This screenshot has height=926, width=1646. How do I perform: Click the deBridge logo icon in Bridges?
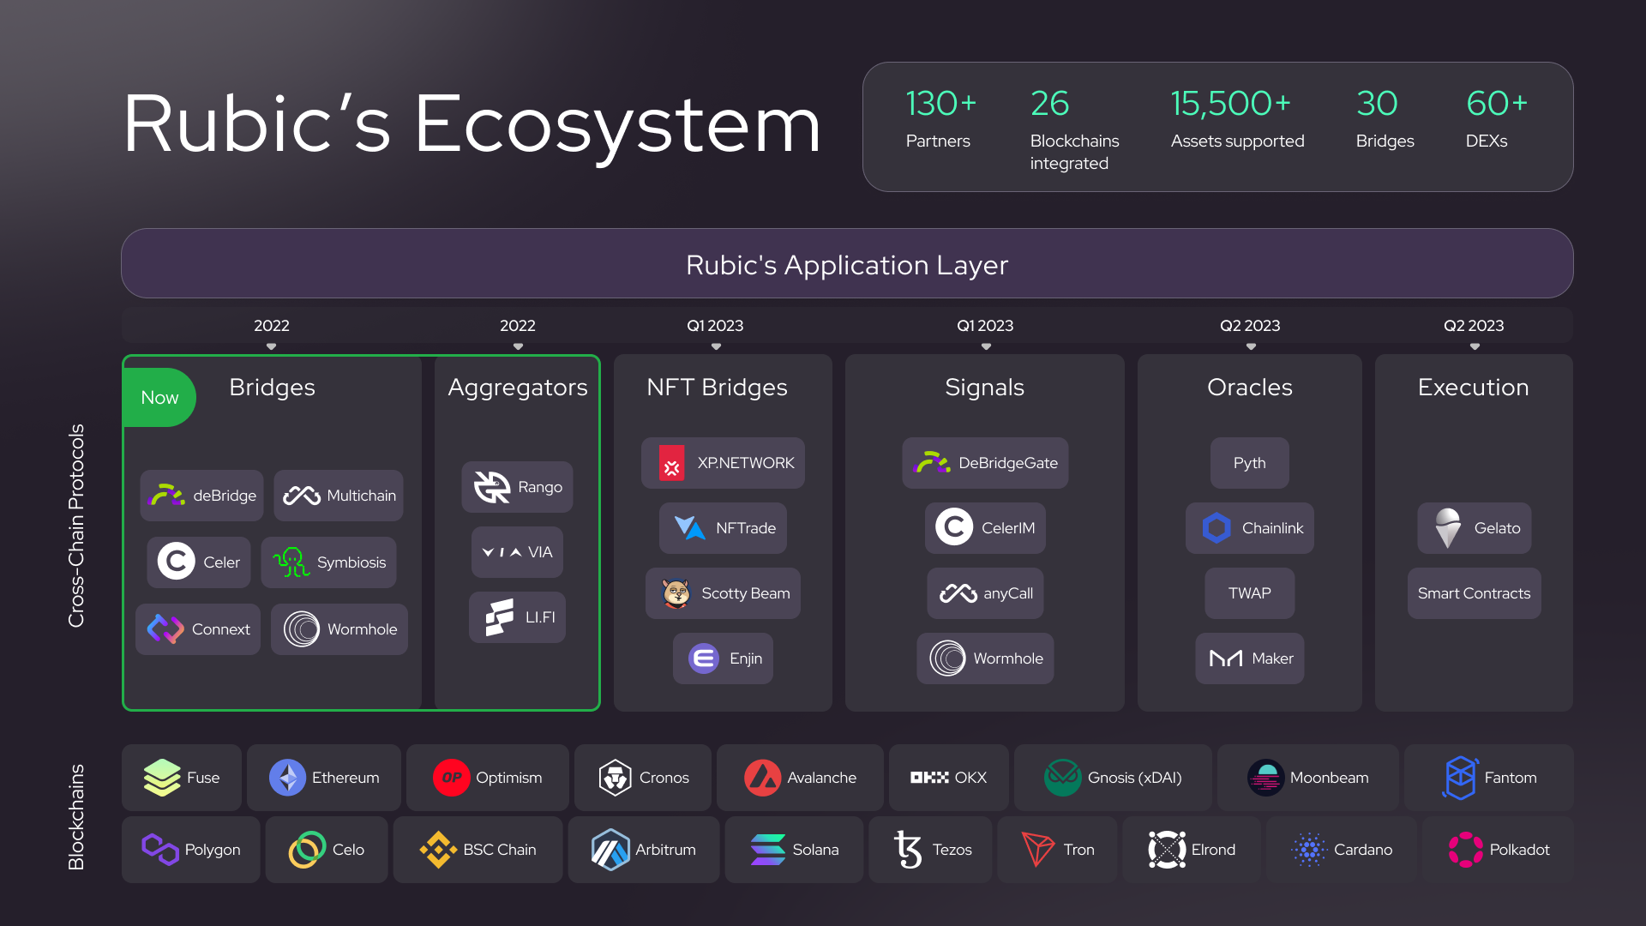167,496
